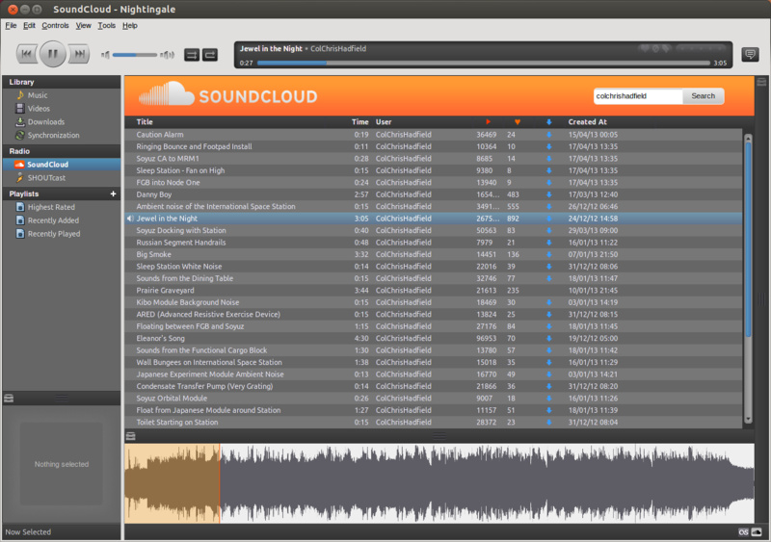Click the SoundCloud cloud logo
Viewport: 771px width, 542px height.
point(166,93)
